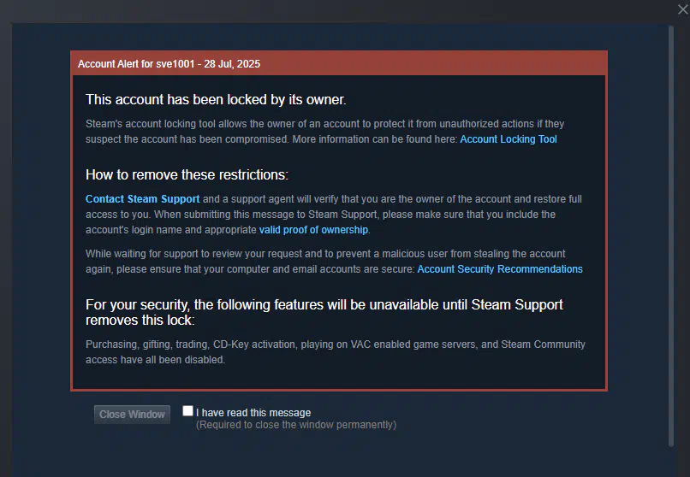Follow the Contact Steam Support link

click(143, 199)
